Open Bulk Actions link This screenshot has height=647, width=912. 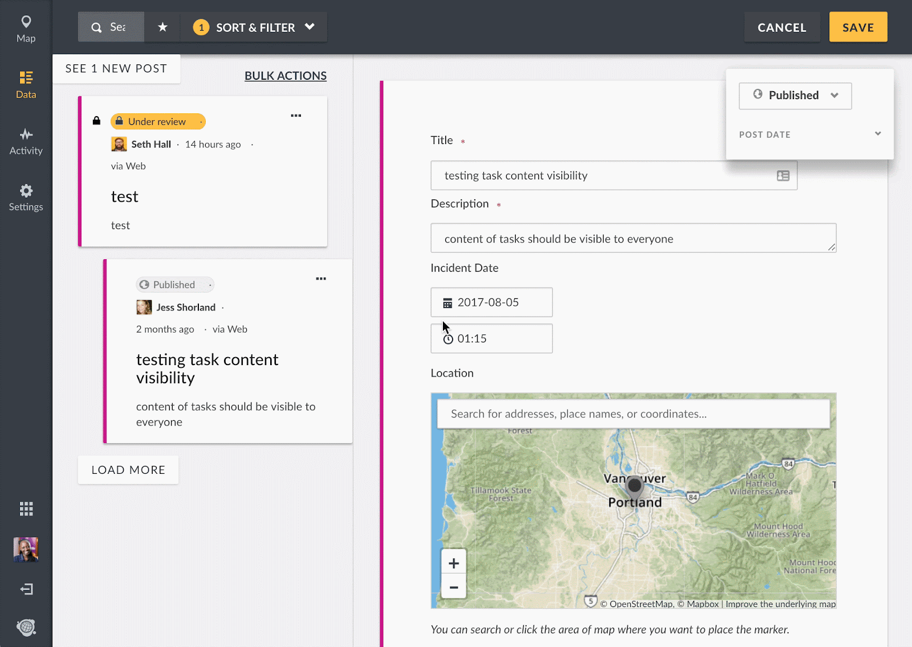point(286,76)
